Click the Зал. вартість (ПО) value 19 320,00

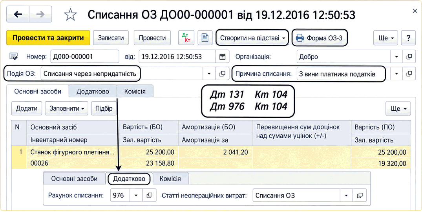click(381, 163)
